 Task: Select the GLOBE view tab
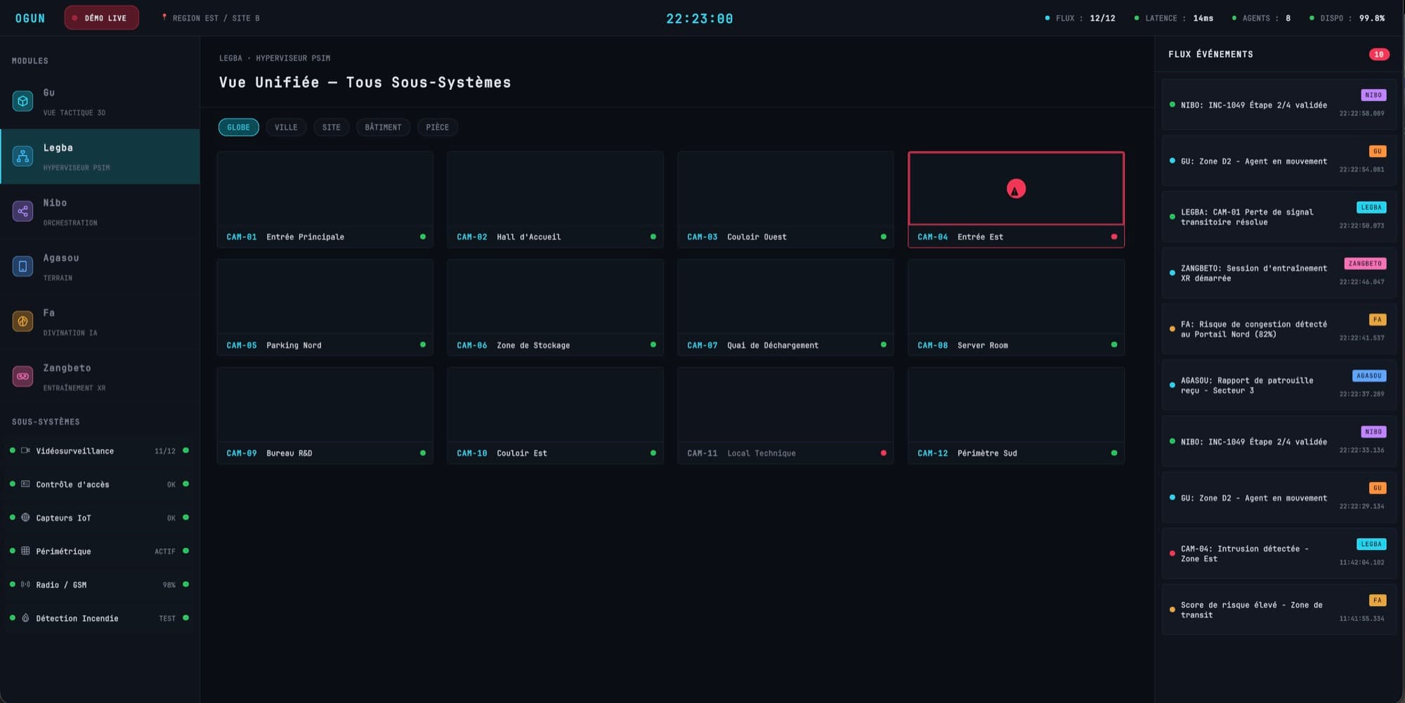click(239, 127)
